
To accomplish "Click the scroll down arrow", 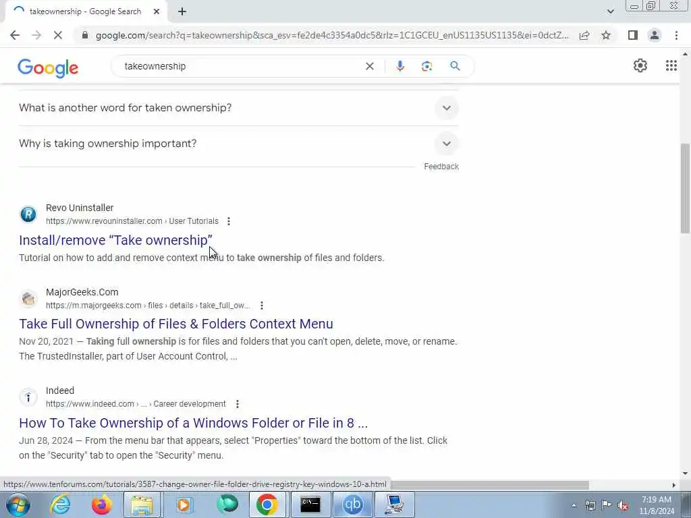I will 685,474.
